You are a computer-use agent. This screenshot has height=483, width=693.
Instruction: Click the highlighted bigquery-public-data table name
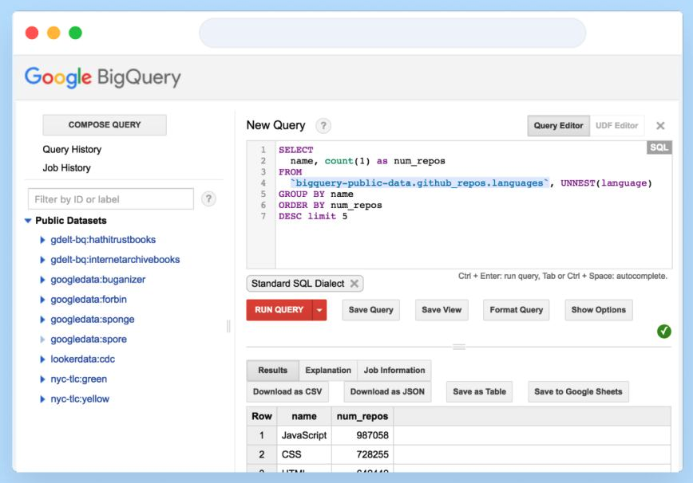(419, 183)
